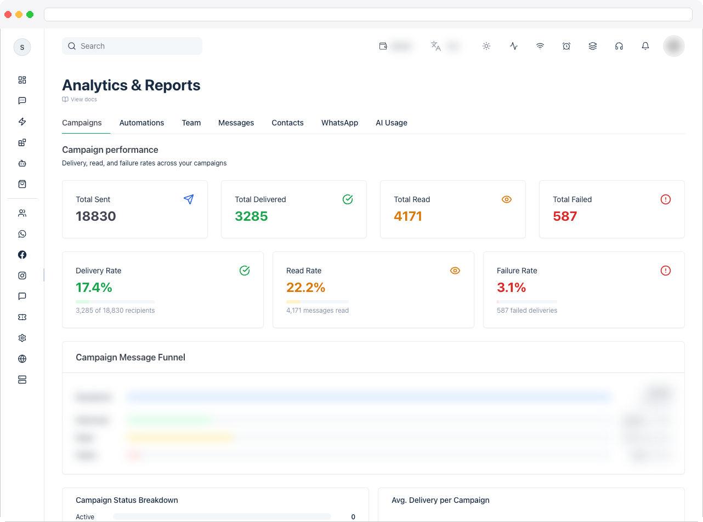The height and width of the screenshot is (522, 703).
Task: Click the layers stack icon in top bar
Action: (x=593, y=46)
